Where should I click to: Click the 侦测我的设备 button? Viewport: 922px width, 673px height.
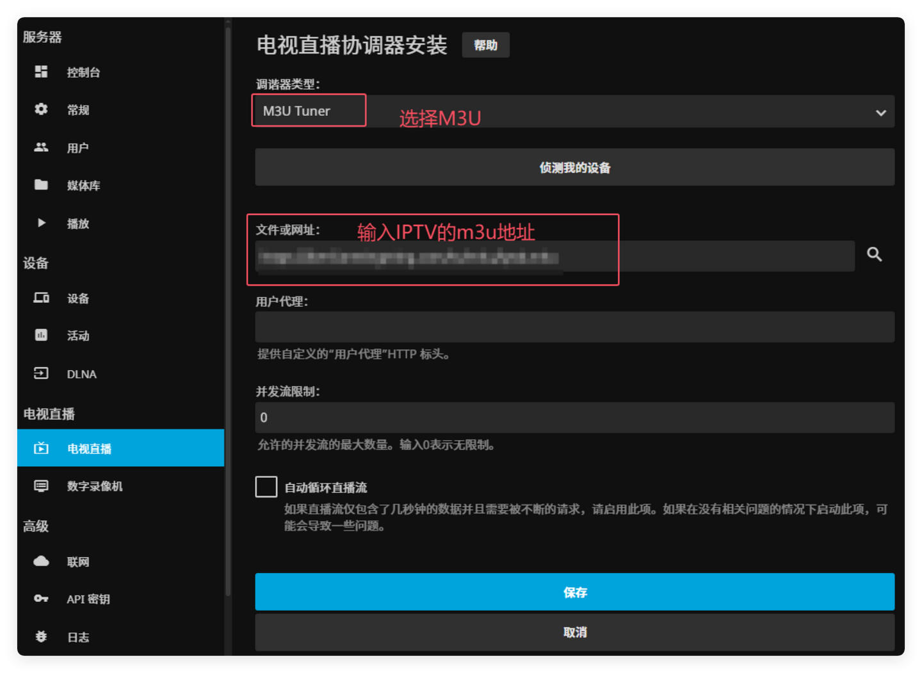(574, 168)
